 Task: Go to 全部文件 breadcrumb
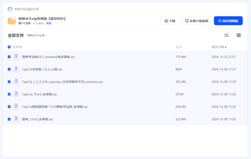[x=16, y=35]
